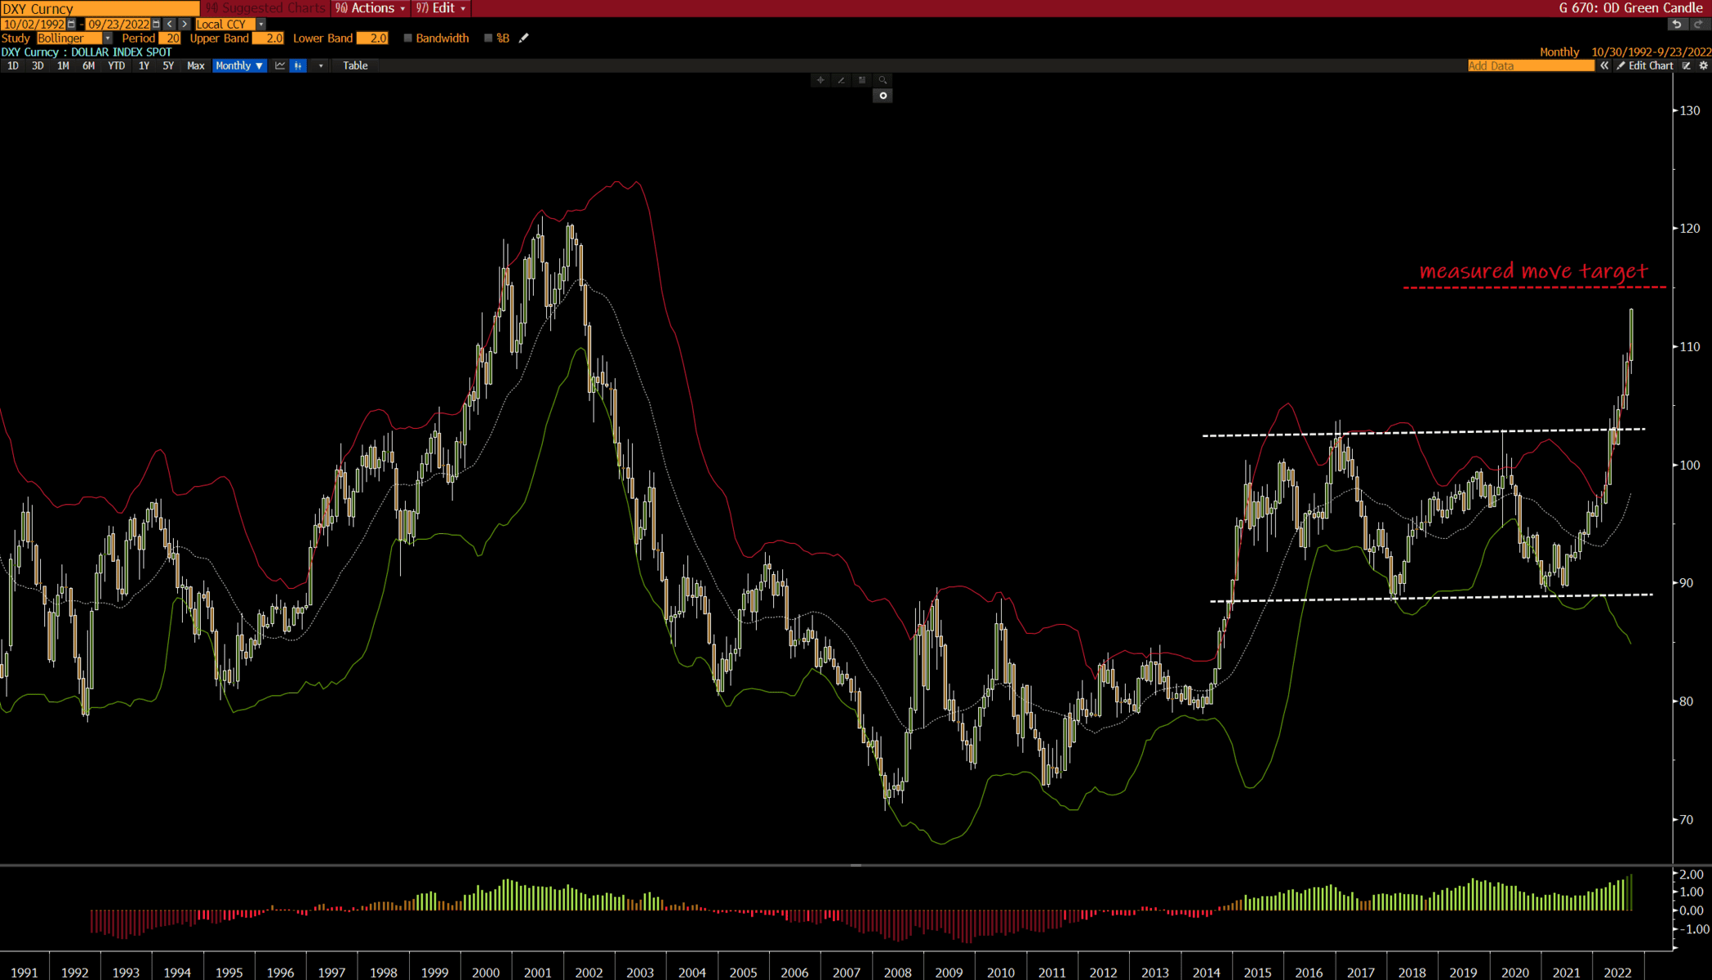The height and width of the screenshot is (980, 1712).
Task: Tick the %B checkbox
Action: pos(488,38)
